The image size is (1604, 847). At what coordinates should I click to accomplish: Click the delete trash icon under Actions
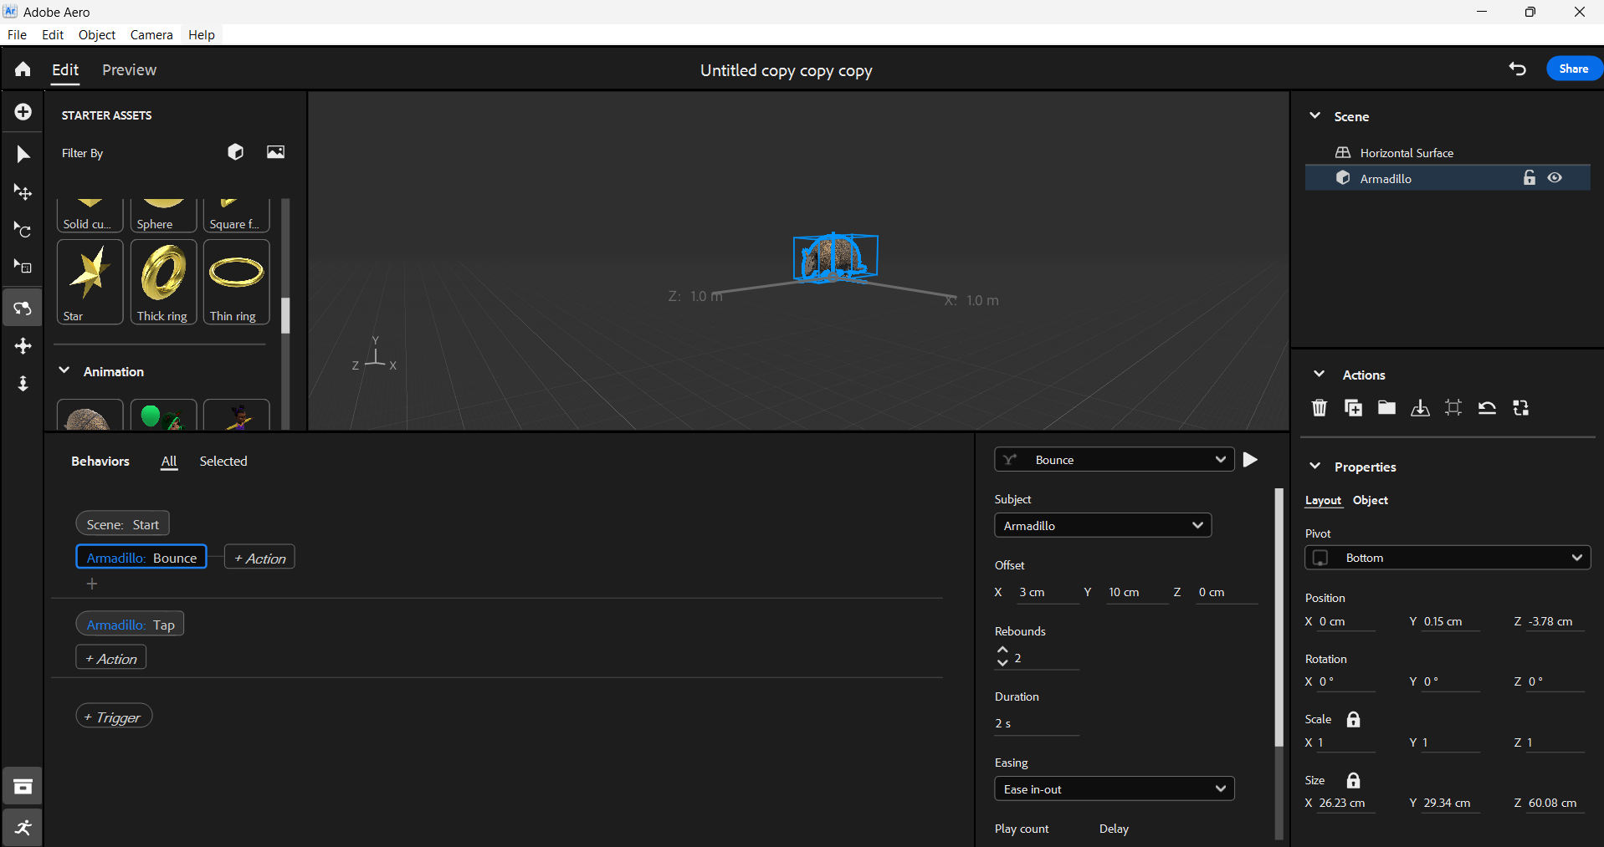coord(1319,408)
